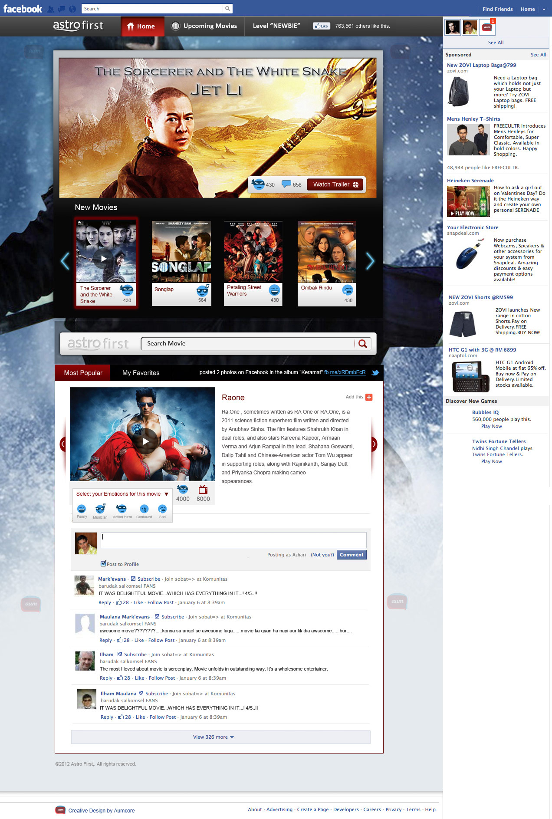Image resolution: width=552 pixels, height=819 pixels.
Task: Switch to the My Favorites tab
Action: (x=141, y=373)
